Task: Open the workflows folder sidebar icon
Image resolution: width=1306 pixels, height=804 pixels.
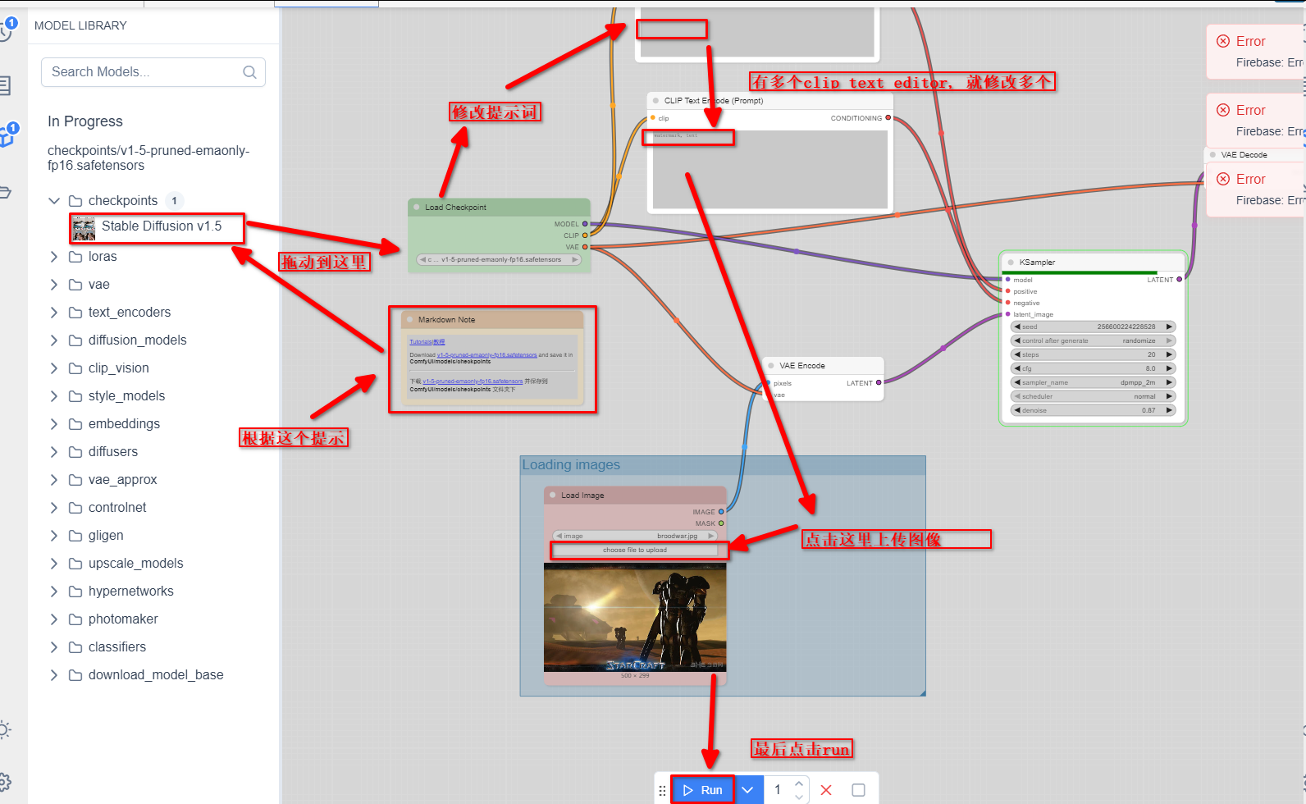Action: [5, 193]
